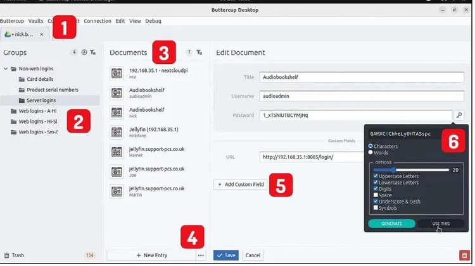This screenshot has height=266, width=475.
Task: Open the Connection menu
Action: [97, 21]
